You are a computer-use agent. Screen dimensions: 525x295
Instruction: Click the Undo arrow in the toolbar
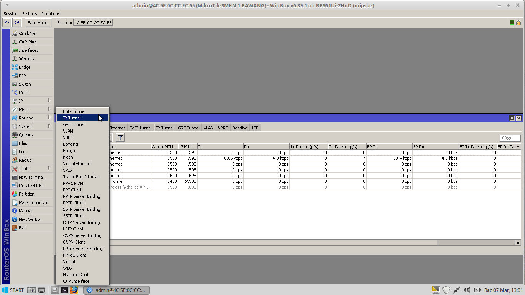7,23
